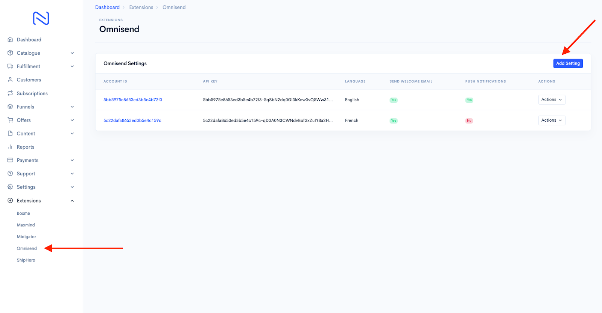Click the API key starting with 5bb5975e

tap(268, 100)
